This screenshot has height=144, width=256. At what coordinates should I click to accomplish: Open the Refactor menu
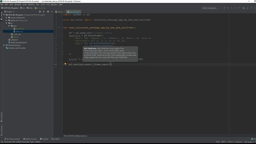(31, 4)
